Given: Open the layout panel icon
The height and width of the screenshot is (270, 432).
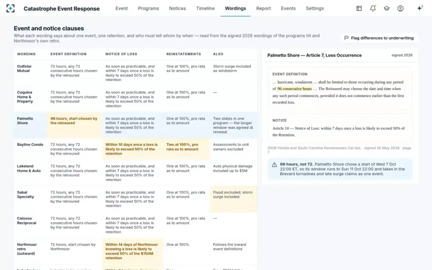Looking at the screenshot, I should click(359, 8).
